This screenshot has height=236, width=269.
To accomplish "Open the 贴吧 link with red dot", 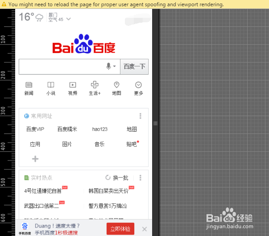I will tap(132, 144).
